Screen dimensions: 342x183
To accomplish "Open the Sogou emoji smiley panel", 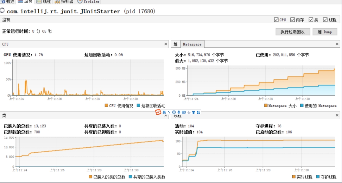I will (x=174, y=112).
